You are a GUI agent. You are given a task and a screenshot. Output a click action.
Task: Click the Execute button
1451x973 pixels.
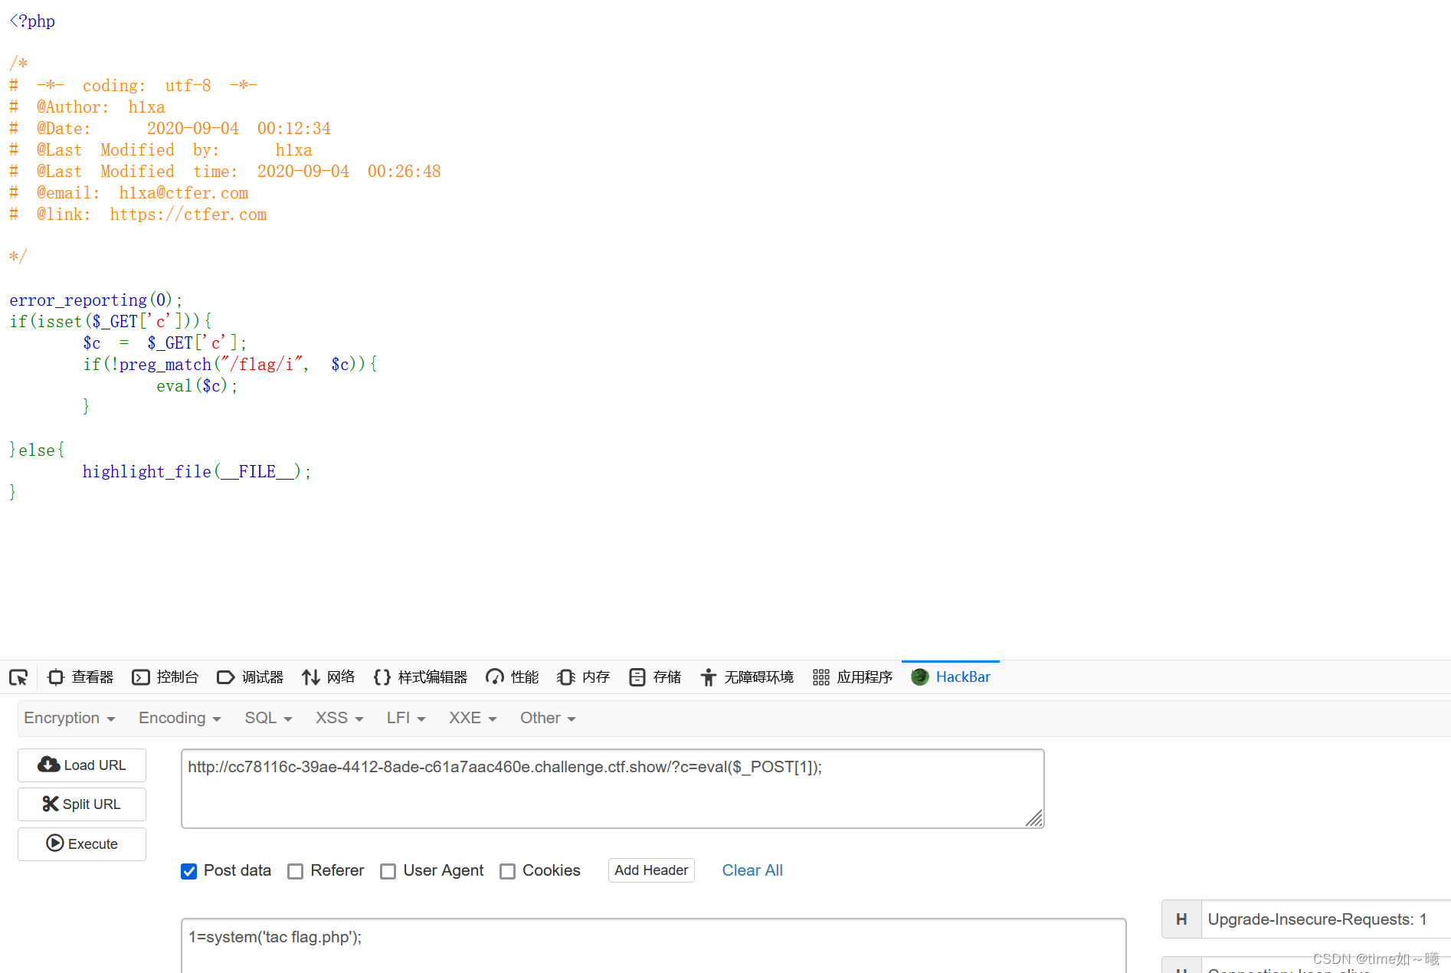point(82,844)
